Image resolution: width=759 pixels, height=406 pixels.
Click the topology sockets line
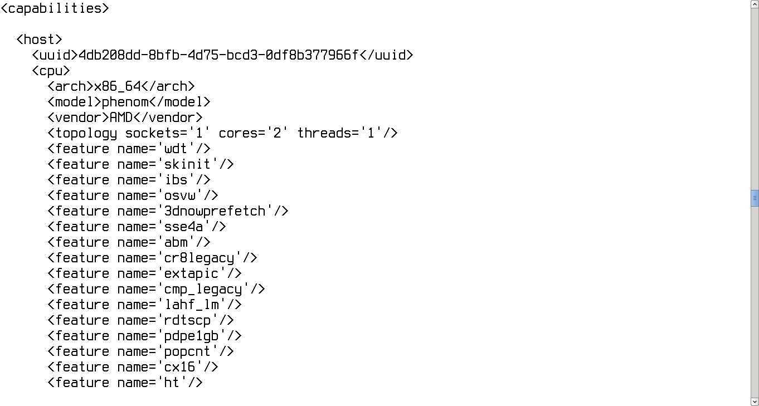[x=222, y=133]
